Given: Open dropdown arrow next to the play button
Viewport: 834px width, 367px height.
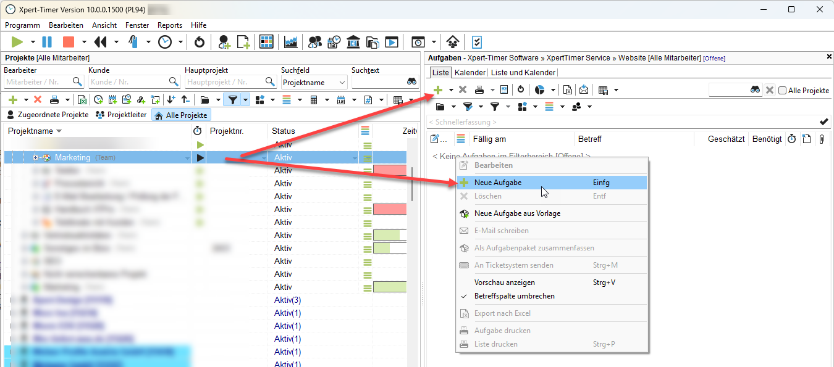Looking at the screenshot, I should point(34,42).
